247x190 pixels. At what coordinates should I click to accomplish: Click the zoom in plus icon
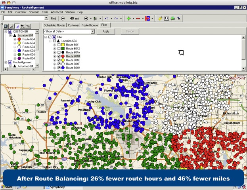[x=86, y=19]
